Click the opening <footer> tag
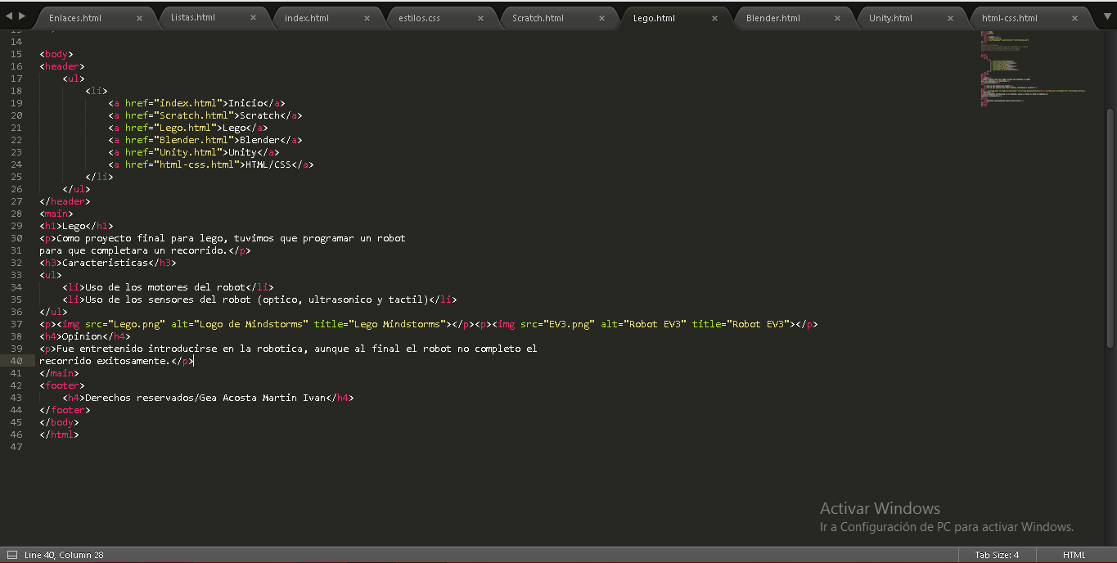Image resolution: width=1117 pixels, height=563 pixels. click(x=62, y=385)
